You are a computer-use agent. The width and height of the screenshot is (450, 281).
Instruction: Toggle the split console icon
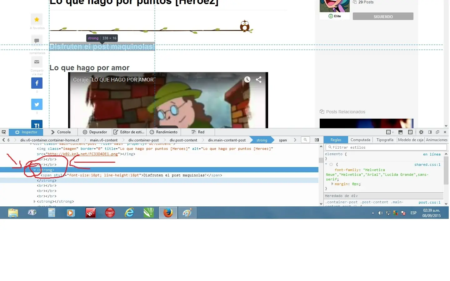[x=400, y=132]
